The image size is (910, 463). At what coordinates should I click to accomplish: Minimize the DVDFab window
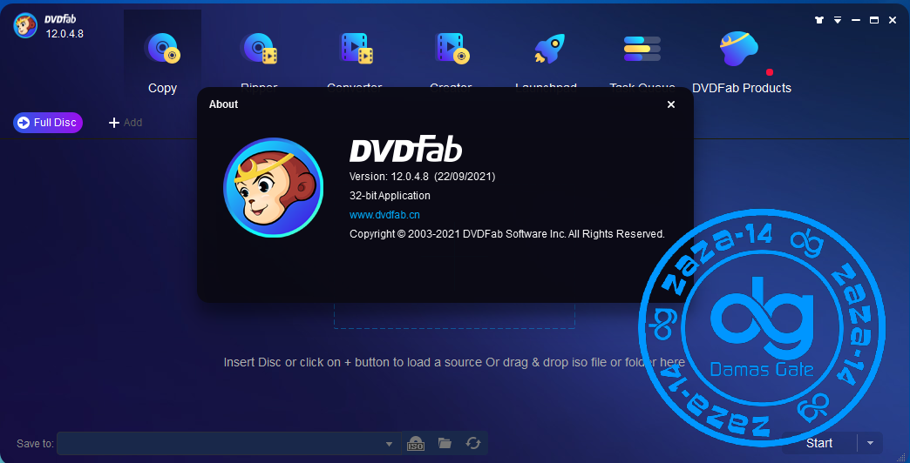pos(855,20)
